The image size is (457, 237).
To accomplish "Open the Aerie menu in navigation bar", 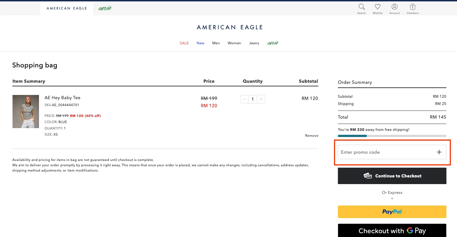I will (273, 43).
